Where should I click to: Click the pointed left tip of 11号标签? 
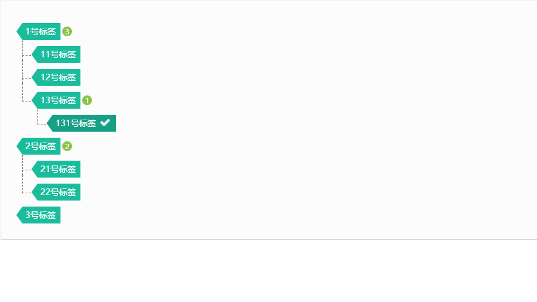click(34, 54)
